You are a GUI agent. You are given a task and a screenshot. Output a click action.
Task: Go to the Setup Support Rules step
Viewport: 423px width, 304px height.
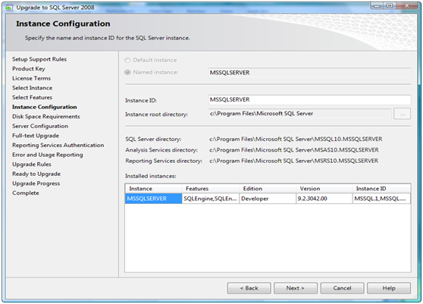[x=39, y=59]
